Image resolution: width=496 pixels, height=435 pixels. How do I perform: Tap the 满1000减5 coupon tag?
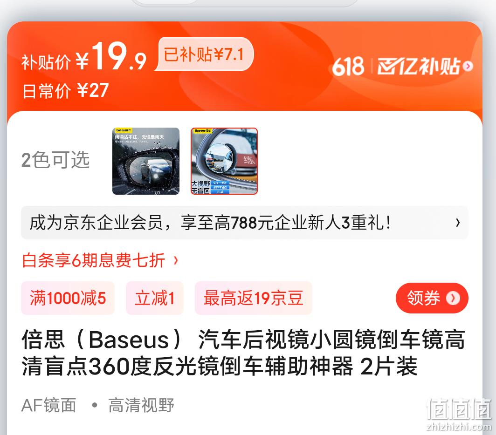pyautogui.click(x=68, y=298)
